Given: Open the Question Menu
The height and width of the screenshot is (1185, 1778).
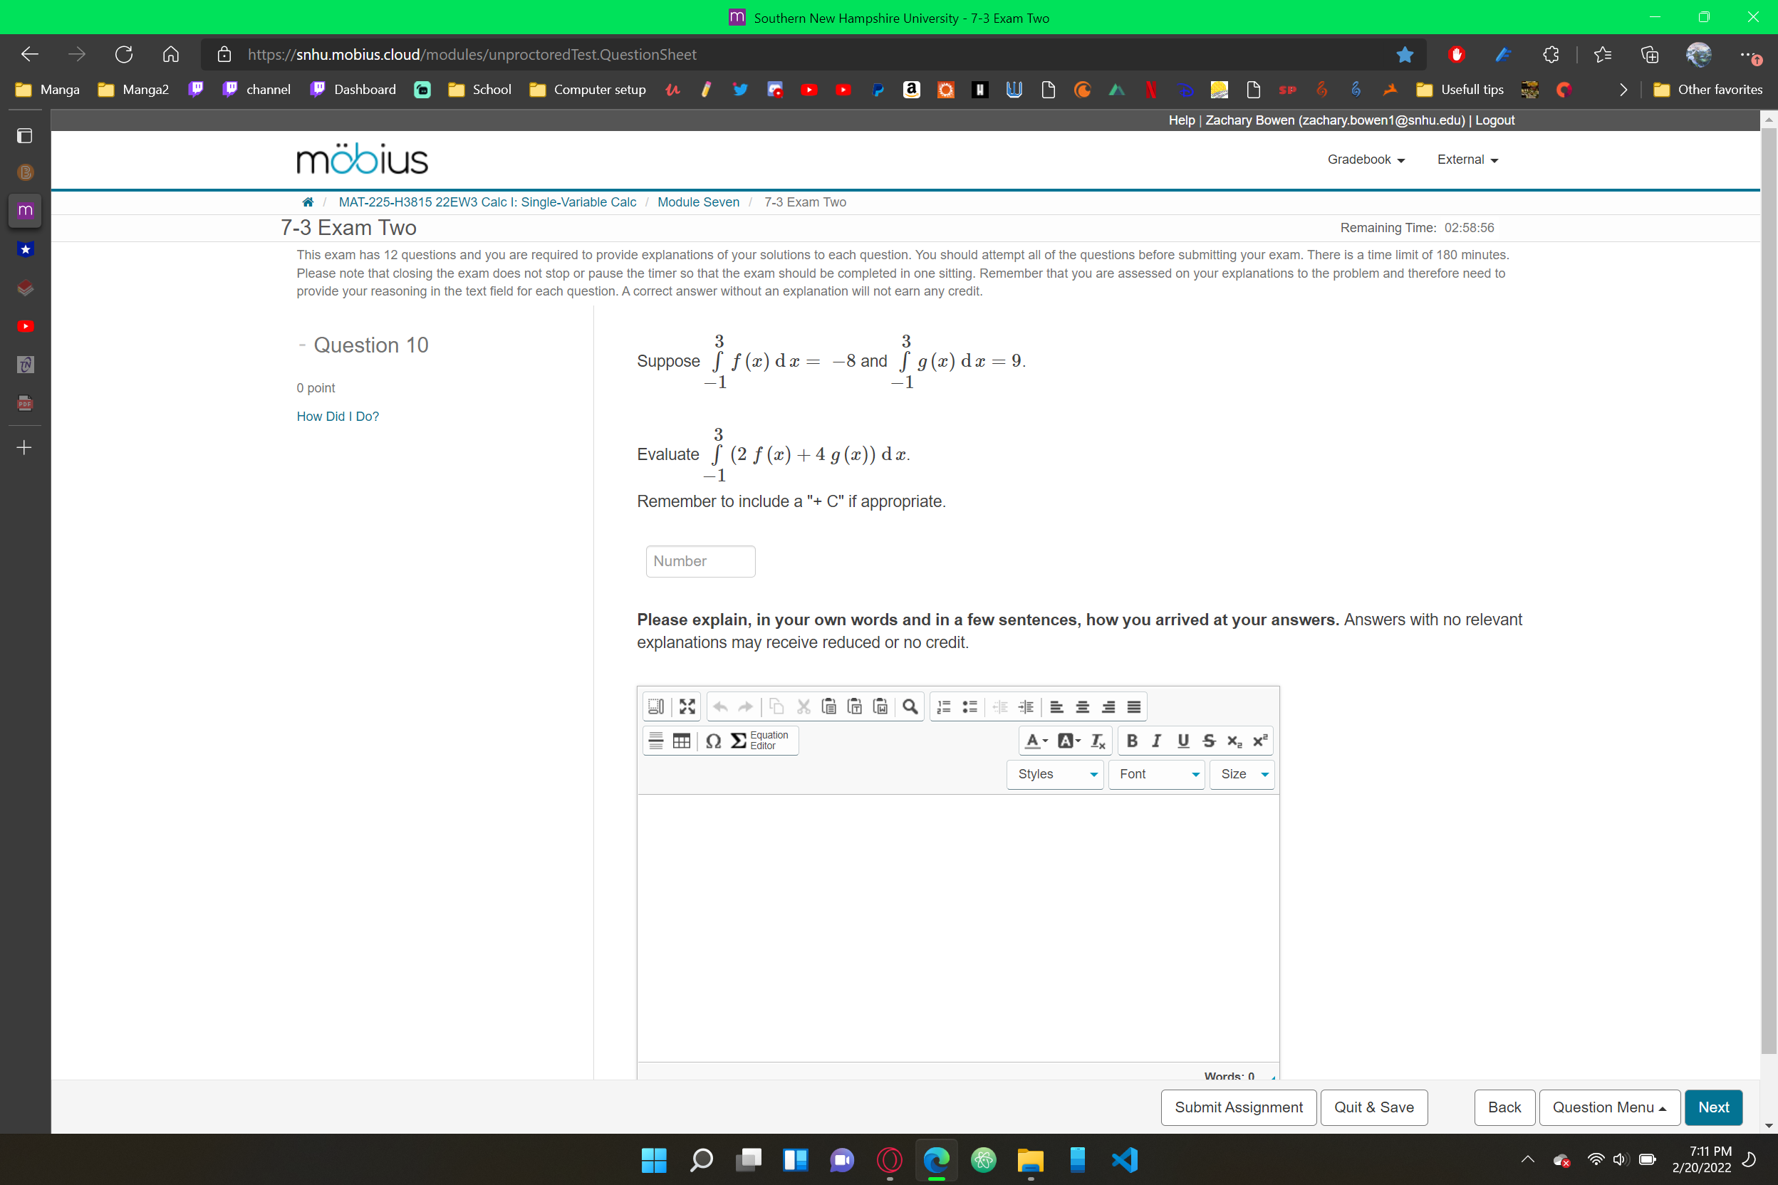Looking at the screenshot, I should click(1608, 1107).
